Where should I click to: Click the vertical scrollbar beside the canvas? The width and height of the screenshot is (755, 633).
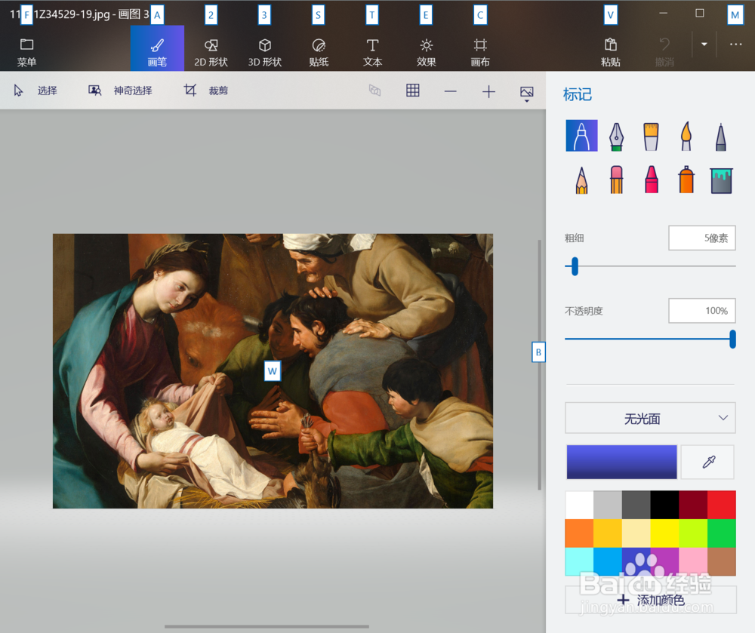point(539,364)
